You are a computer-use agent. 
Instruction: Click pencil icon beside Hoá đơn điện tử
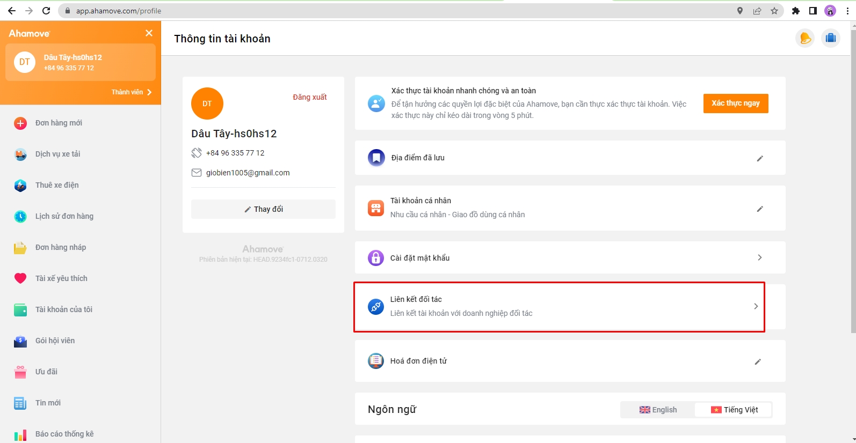coord(758,361)
